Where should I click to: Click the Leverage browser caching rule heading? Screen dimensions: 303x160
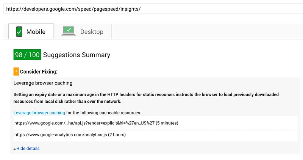click(43, 83)
